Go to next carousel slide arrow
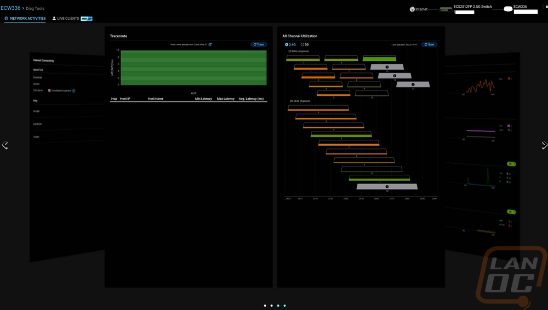The height and width of the screenshot is (310, 548). (x=544, y=145)
